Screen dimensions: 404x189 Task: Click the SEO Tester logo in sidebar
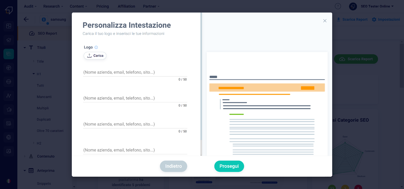pos(9,10)
